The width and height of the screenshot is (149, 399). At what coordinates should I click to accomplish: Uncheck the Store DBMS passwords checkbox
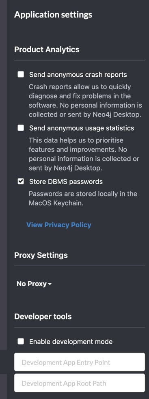coord(21,181)
